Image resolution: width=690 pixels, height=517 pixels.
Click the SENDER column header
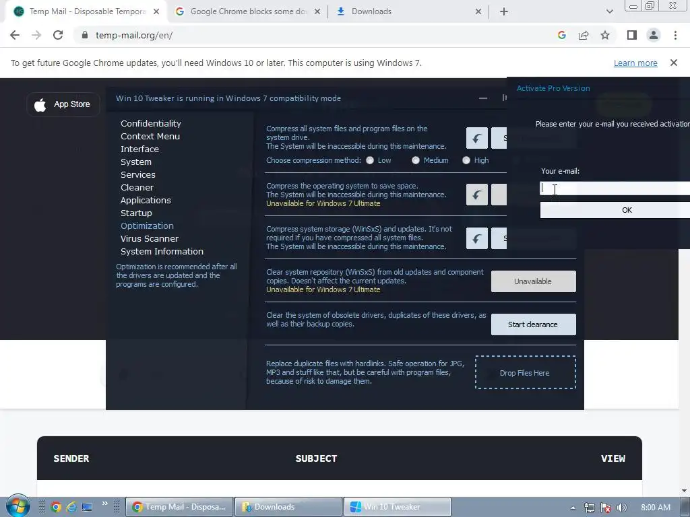71,458
